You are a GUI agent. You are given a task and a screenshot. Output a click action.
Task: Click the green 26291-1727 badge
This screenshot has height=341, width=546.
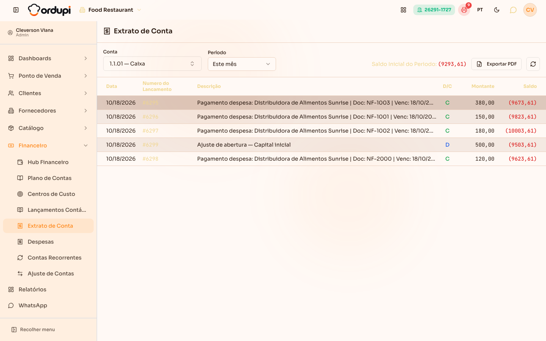434,10
